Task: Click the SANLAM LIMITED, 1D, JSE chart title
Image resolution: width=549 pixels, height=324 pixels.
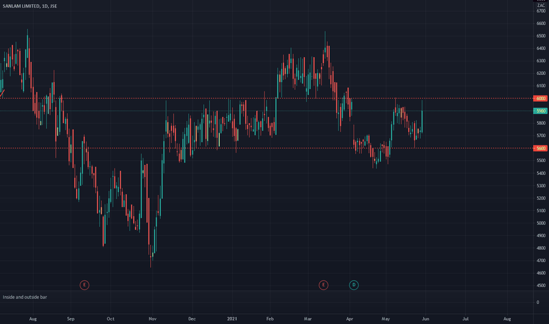Action: tap(30, 6)
